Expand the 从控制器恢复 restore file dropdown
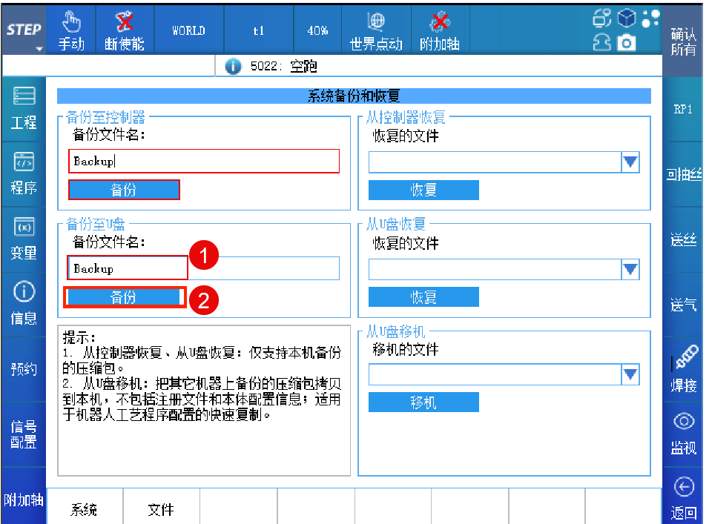Image resolution: width=709 pixels, height=524 pixels. (x=630, y=162)
